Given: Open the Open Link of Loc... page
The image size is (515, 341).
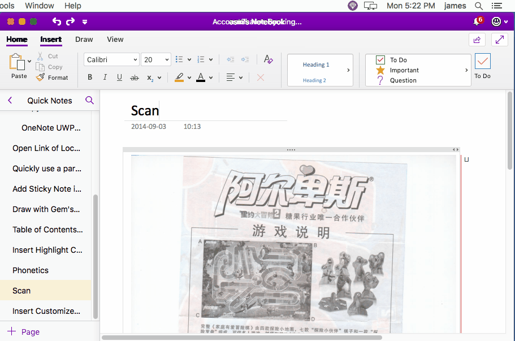Looking at the screenshot, I should tap(46, 148).
